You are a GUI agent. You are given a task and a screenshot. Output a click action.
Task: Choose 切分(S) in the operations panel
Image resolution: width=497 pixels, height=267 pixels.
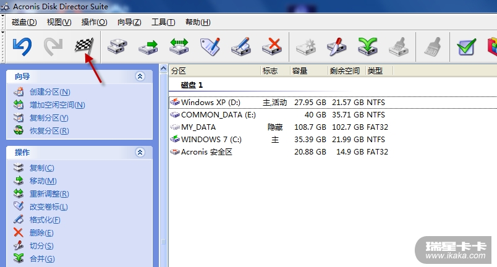click(41, 246)
